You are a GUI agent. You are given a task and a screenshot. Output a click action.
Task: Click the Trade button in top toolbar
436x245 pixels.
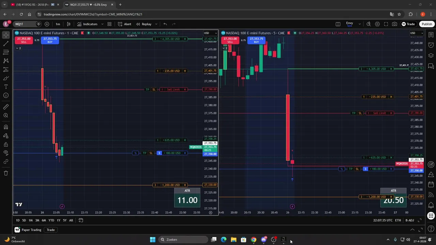408,24
